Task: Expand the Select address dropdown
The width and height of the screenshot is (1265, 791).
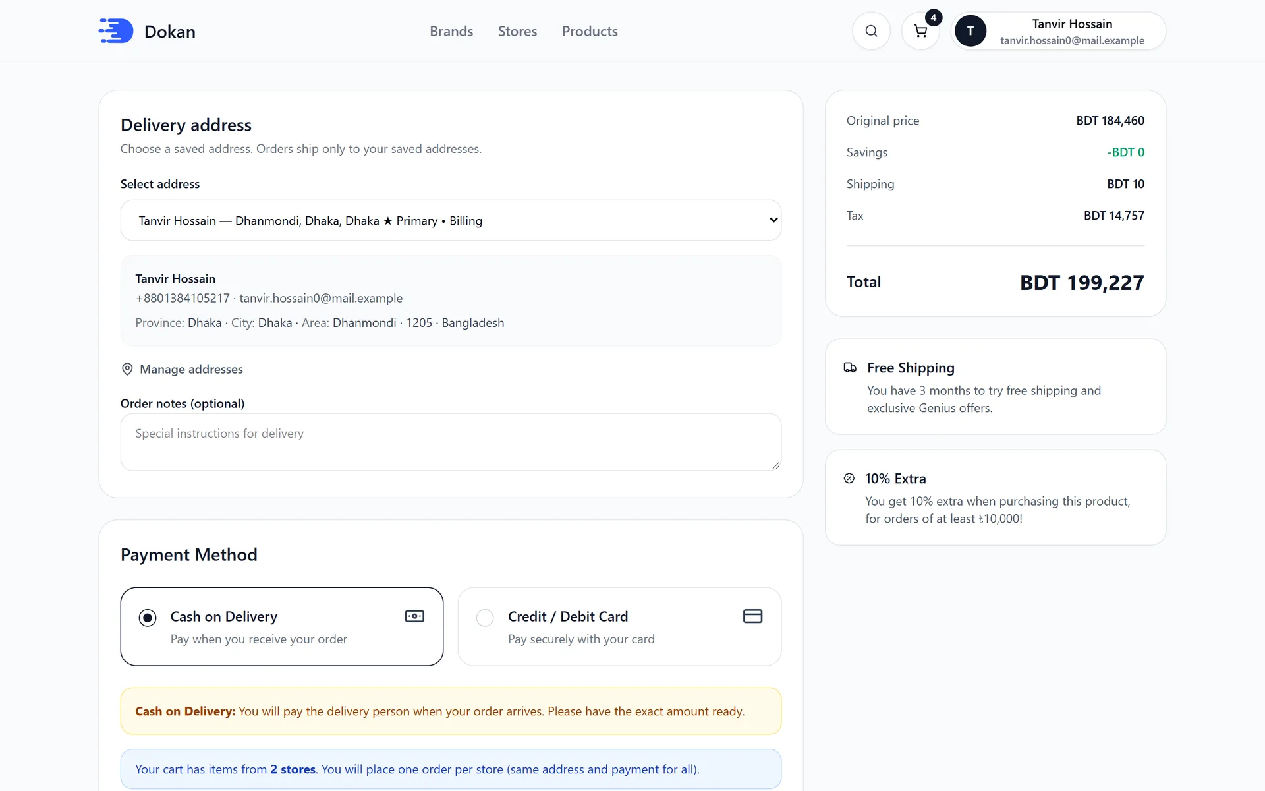Action: coord(451,220)
